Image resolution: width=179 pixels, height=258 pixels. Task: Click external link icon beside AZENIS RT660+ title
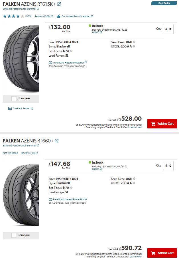pyautogui.click(x=57, y=141)
